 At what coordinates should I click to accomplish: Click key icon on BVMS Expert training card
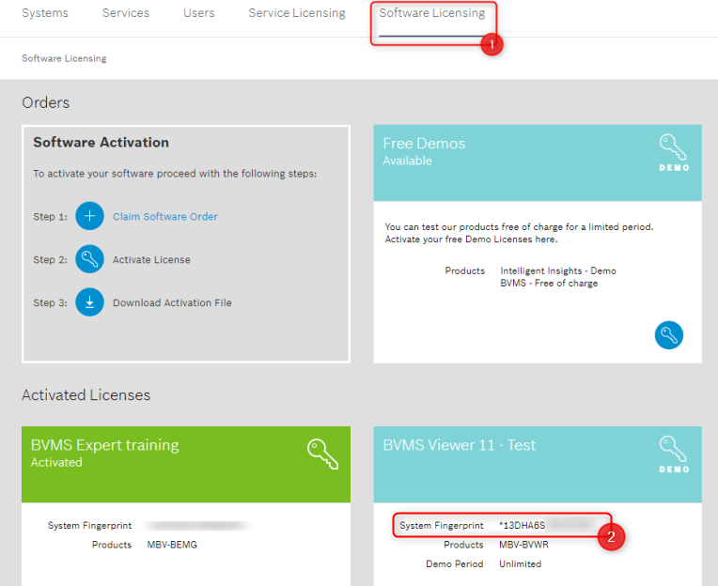[322, 453]
